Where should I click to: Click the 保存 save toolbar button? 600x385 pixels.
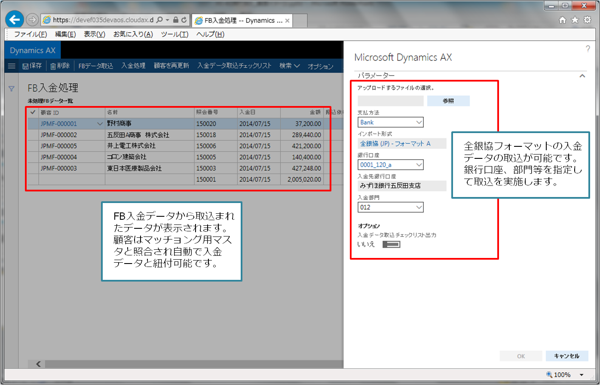32,66
